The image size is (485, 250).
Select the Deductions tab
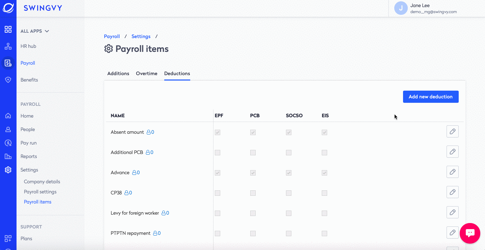coord(177,73)
